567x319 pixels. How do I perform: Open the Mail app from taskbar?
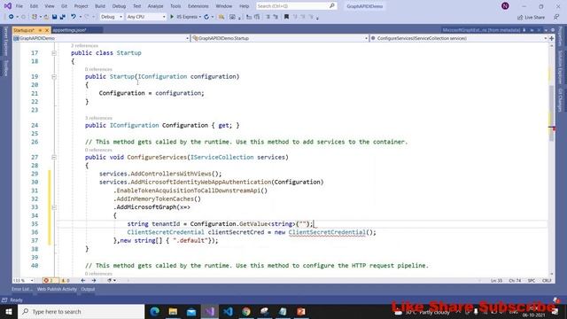click(x=191, y=311)
